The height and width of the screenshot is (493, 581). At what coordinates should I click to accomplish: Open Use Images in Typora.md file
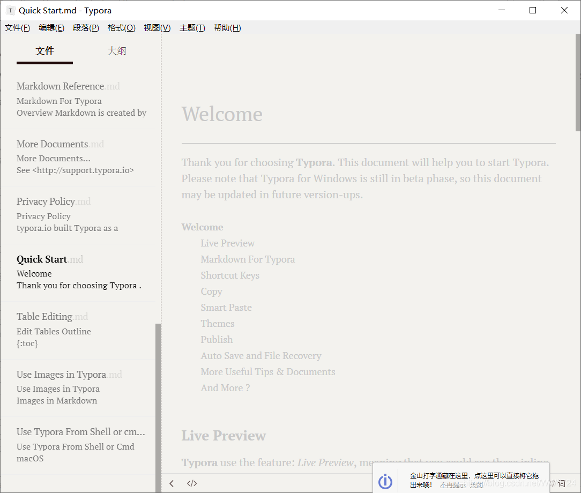(78, 388)
